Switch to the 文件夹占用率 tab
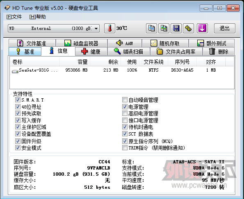 click(x=176, y=52)
